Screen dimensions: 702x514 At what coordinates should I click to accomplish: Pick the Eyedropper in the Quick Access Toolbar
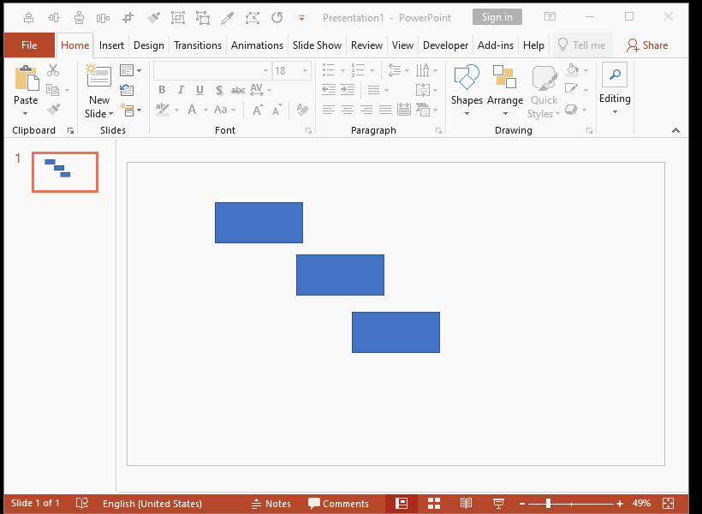pos(228,18)
